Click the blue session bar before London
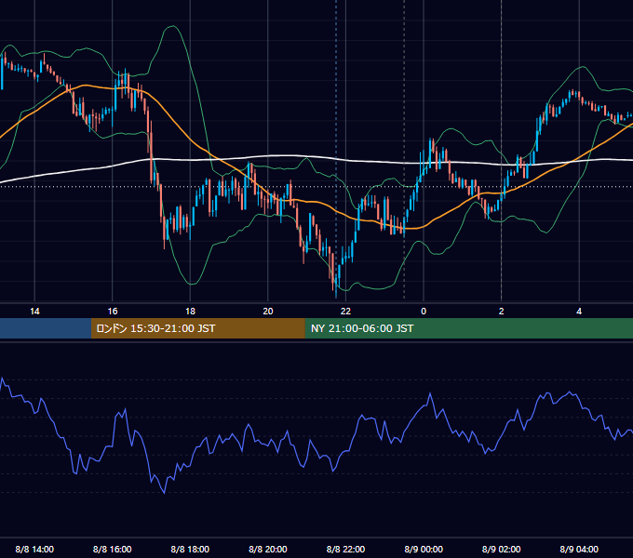Viewport: 633px width, 558px height. point(46,328)
